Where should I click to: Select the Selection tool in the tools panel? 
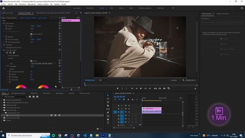[x=108, y=95]
